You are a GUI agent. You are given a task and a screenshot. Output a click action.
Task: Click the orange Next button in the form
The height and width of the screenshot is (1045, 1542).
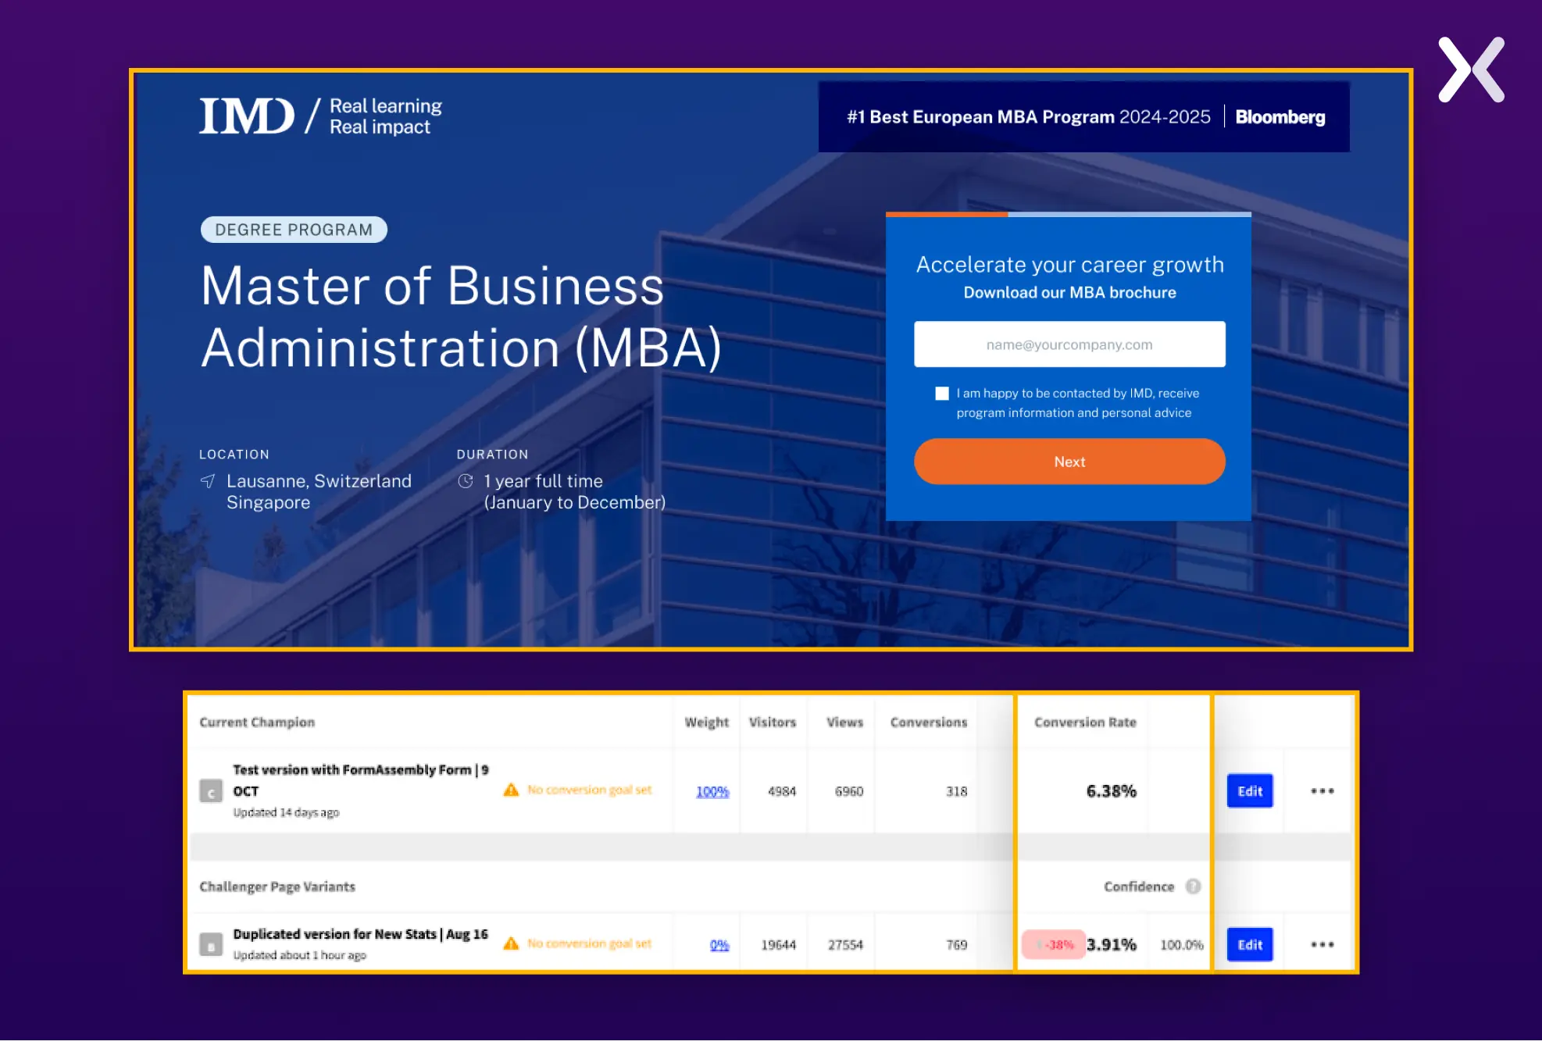pos(1069,461)
